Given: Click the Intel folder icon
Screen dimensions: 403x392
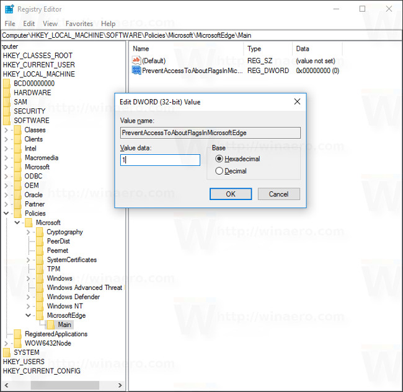Looking at the screenshot, I should [x=17, y=149].
